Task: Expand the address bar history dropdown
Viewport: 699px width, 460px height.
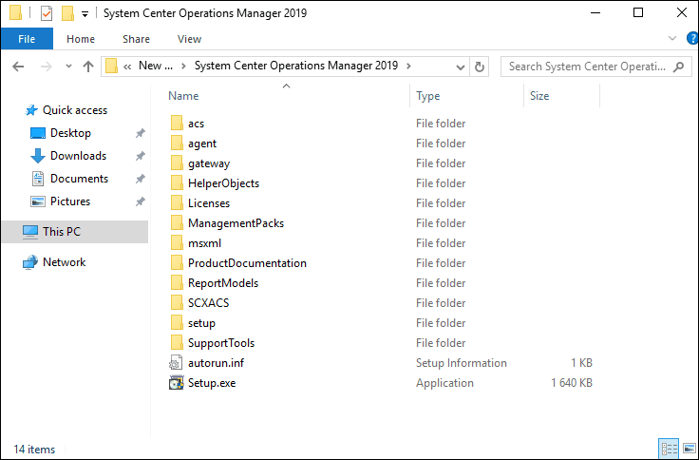Action: tap(460, 67)
